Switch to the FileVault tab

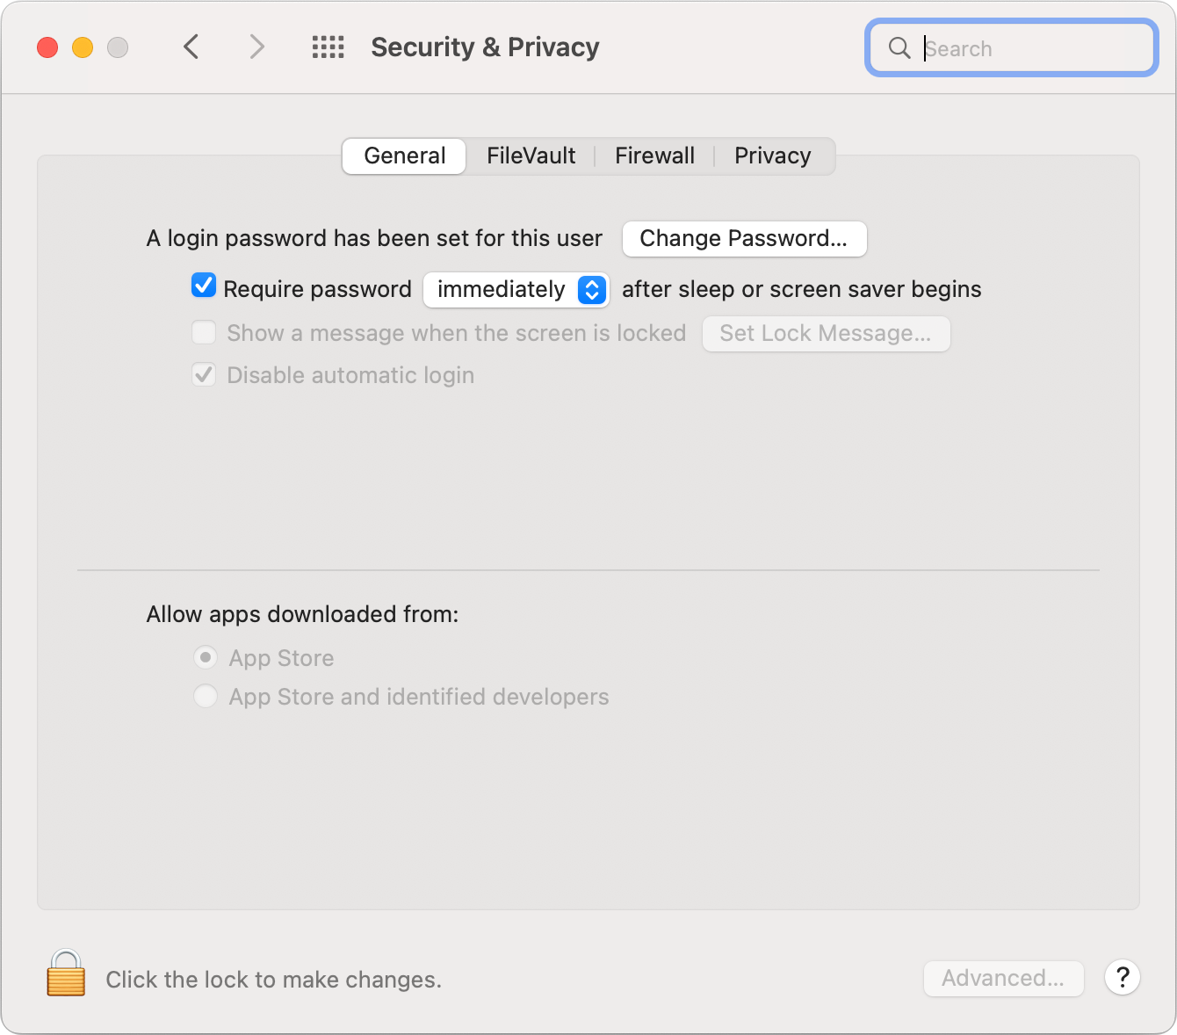click(x=531, y=156)
